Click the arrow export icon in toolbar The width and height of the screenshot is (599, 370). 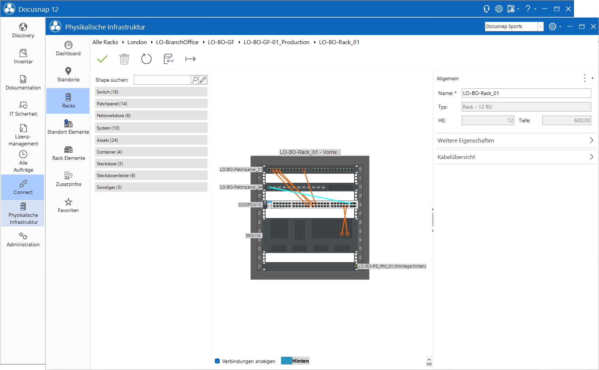191,59
